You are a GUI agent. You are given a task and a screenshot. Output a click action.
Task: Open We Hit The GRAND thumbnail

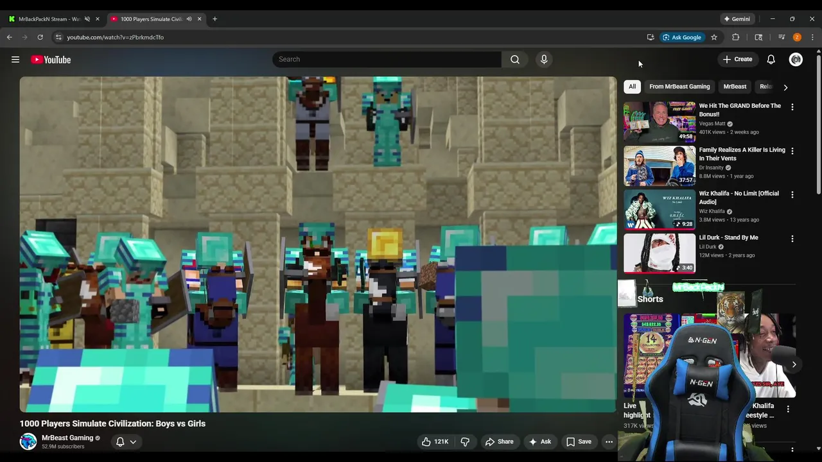coord(660,121)
